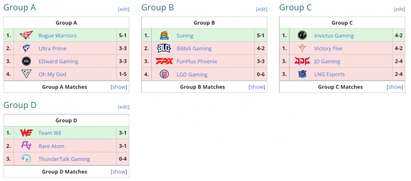This screenshot has width=411, height=181.
Task: Click the Invictus Gaming logo
Action: point(302,35)
